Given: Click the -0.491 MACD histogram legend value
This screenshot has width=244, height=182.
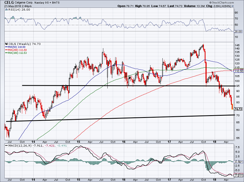Looking at the screenshot, I should coord(62,146).
